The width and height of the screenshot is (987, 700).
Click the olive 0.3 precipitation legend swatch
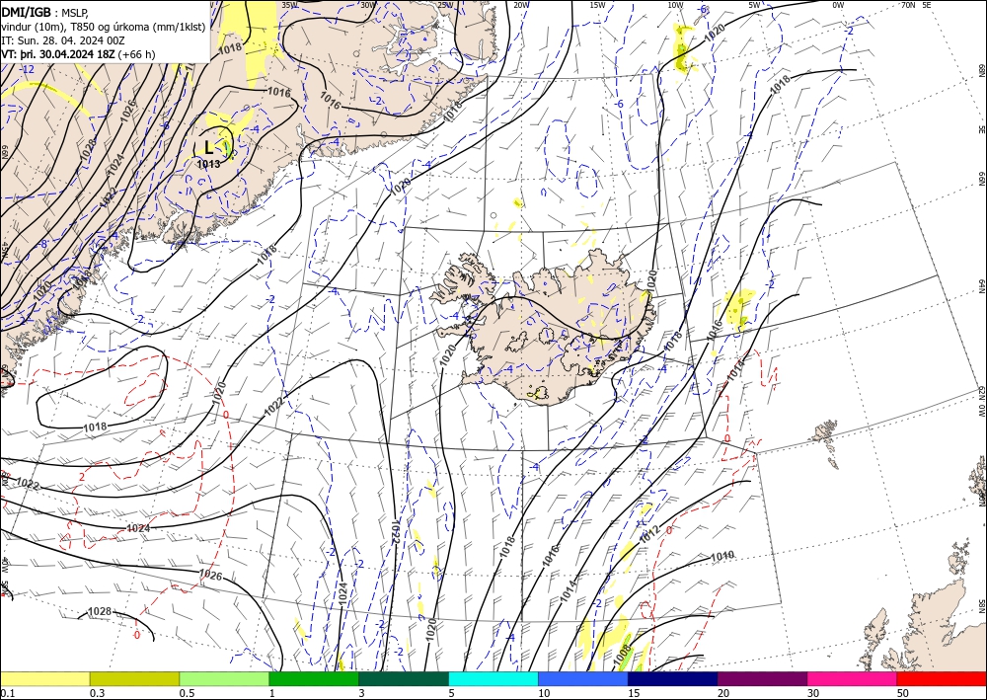134,678
